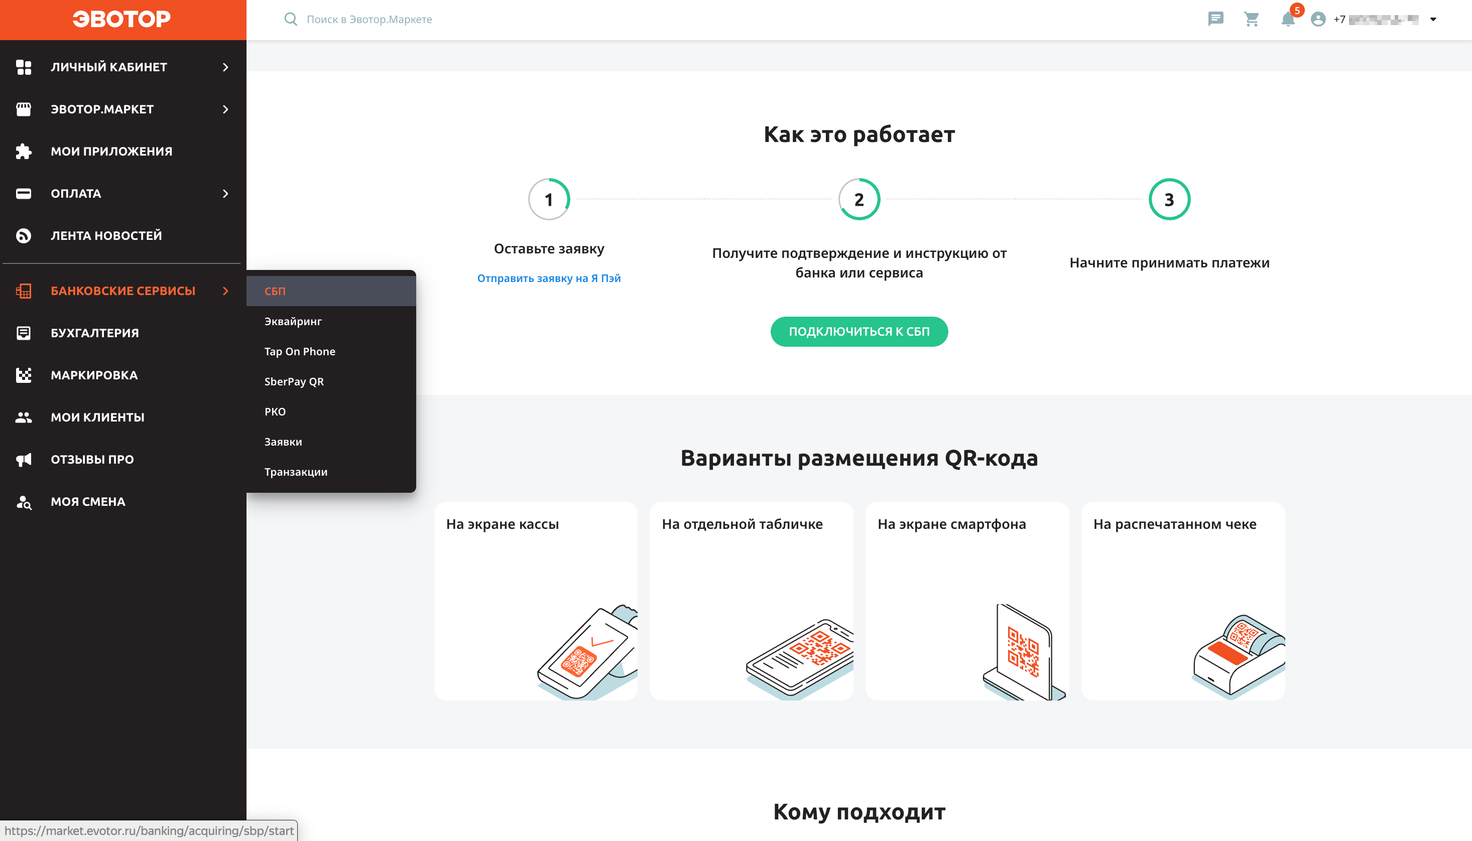Select SberPay QR submenu item
The height and width of the screenshot is (841, 1472).
pos(331,381)
